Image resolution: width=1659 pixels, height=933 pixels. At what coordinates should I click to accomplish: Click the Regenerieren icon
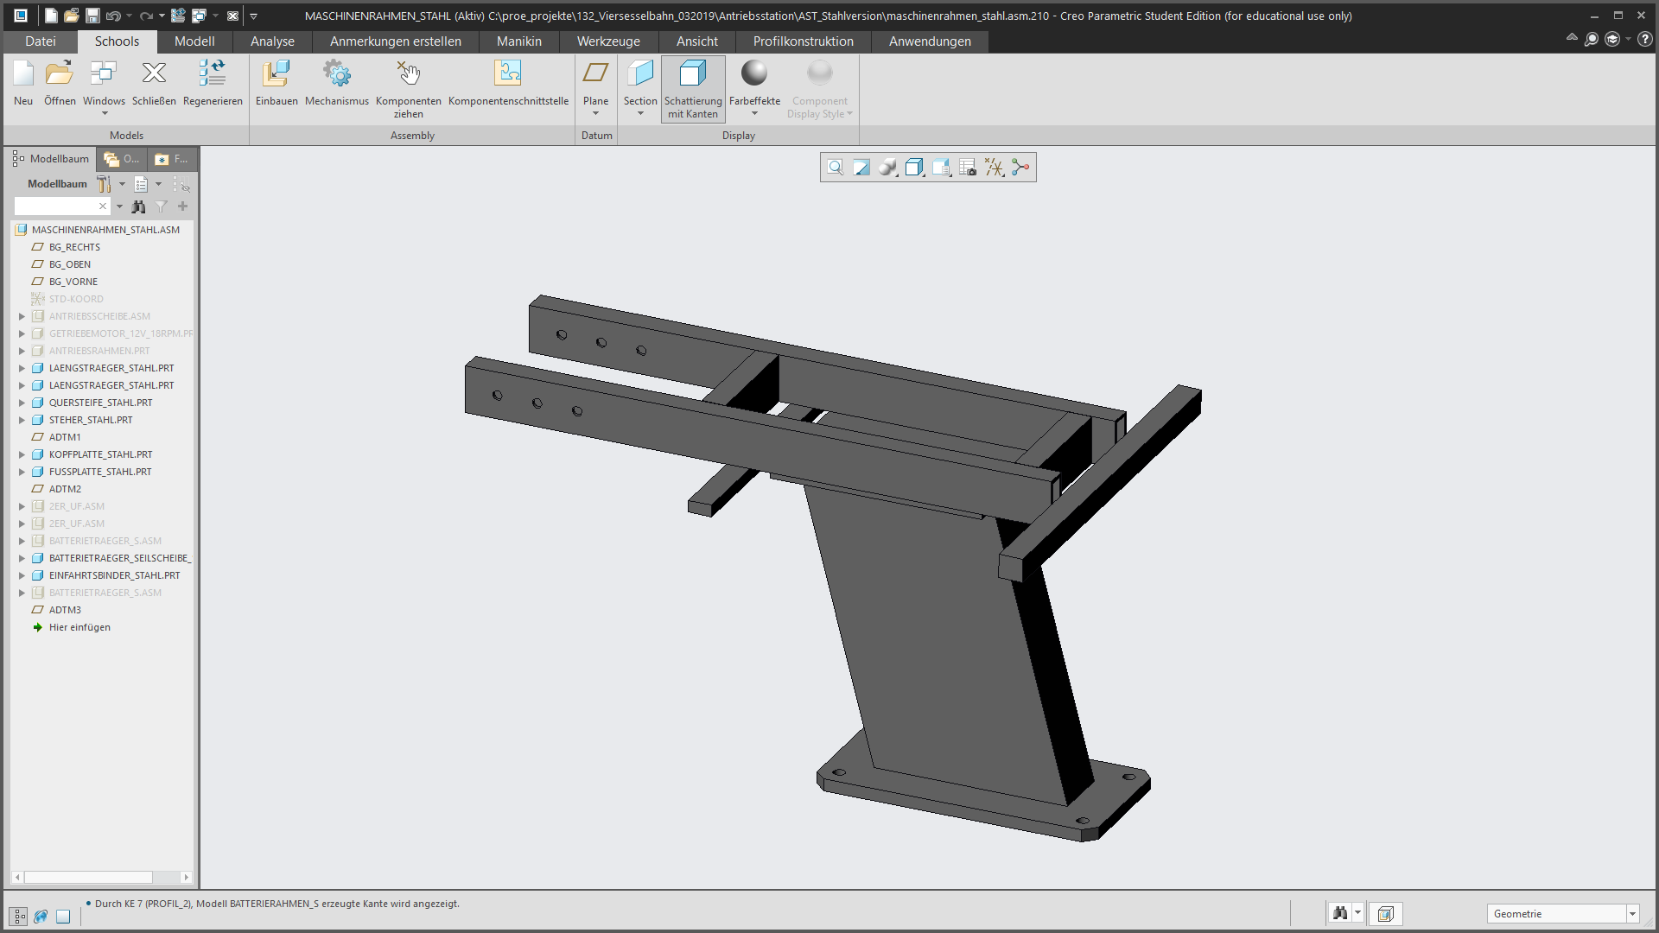click(x=212, y=74)
